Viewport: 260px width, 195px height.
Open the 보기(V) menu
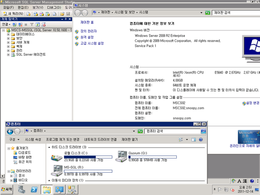coord(38,7)
